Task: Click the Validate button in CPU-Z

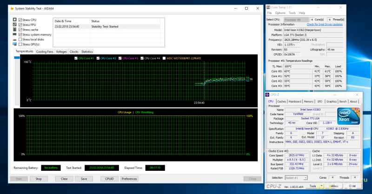Action: coord(334,186)
